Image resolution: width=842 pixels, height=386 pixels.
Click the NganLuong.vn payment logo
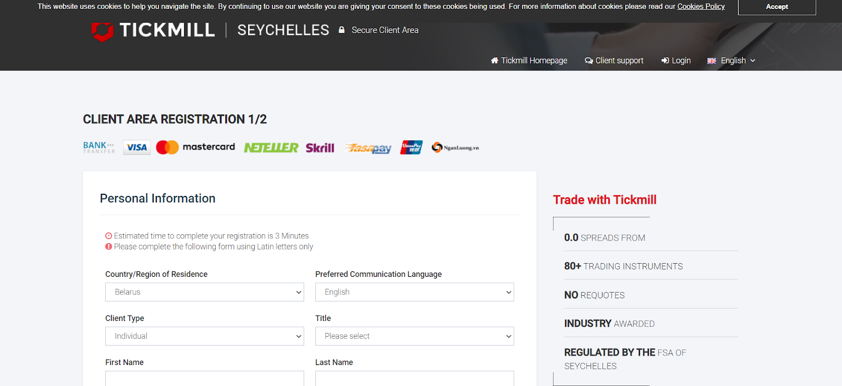(455, 148)
